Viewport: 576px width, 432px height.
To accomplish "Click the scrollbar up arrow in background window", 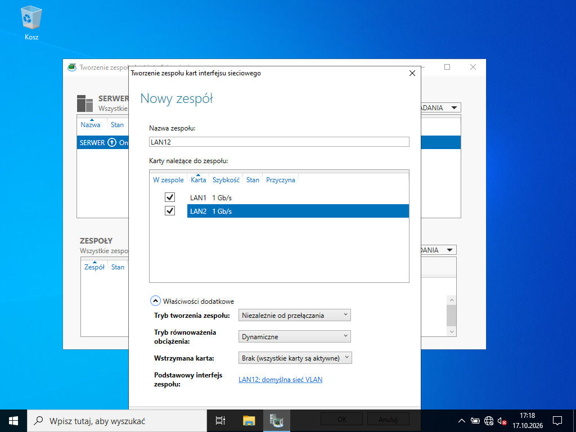I will pos(452,300).
